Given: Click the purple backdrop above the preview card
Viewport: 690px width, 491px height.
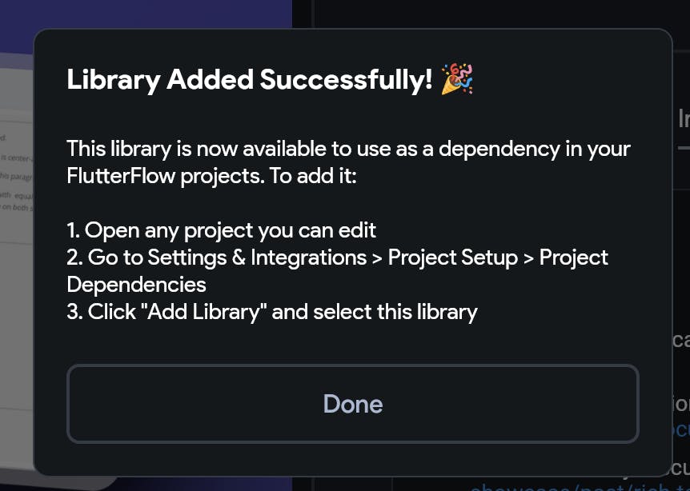Looking at the screenshot, I should [x=145, y=13].
